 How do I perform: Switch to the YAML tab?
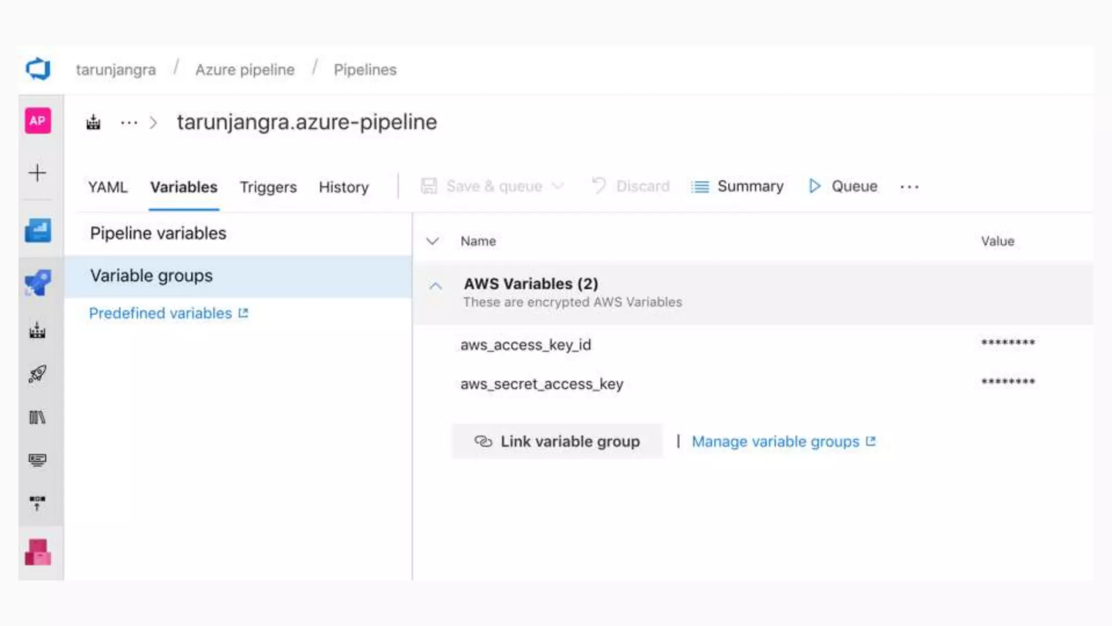pyautogui.click(x=108, y=187)
